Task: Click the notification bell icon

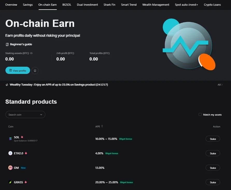Action: pyautogui.click(x=35, y=70)
